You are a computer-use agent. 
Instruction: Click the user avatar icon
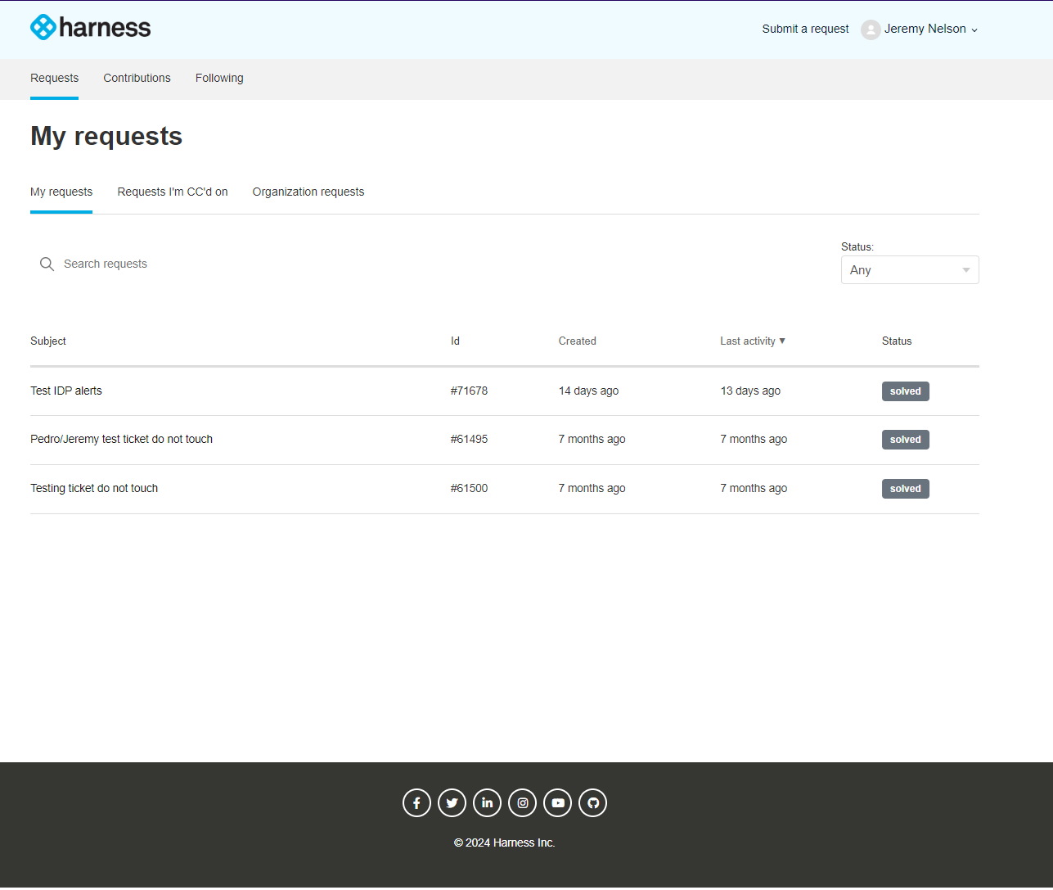click(871, 29)
